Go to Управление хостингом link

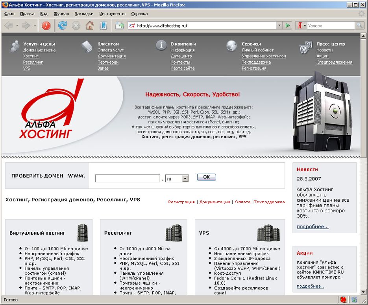click(264, 56)
